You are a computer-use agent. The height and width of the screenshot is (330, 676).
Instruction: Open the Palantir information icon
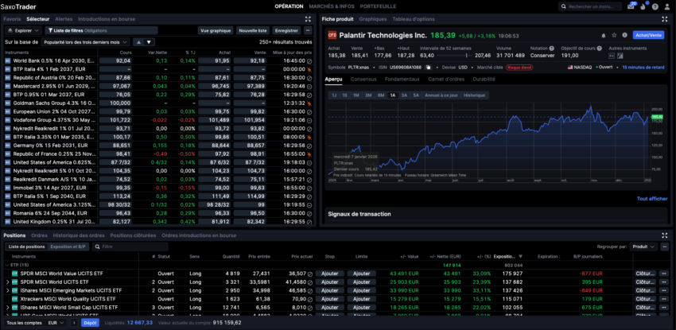coord(624,35)
